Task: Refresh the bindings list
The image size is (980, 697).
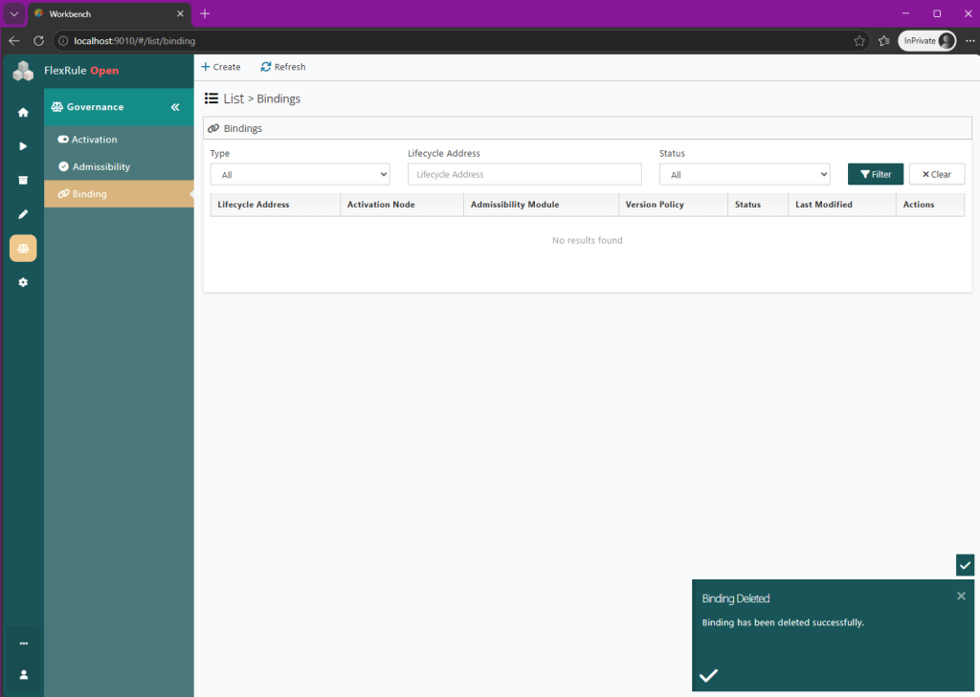Action: point(283,67)
